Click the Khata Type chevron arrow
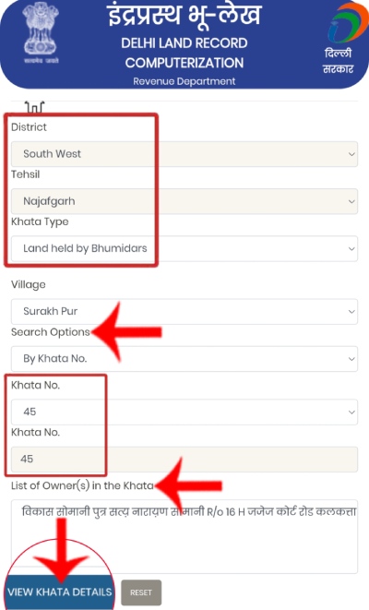The image size is (369, 610). 351,248
